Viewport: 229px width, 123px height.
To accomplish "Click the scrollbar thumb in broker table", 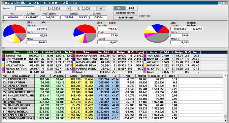I will coord(225,116).
